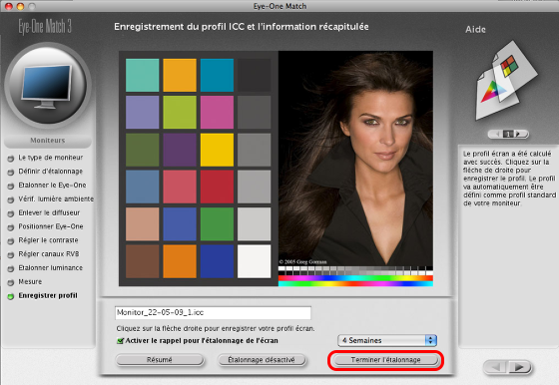Click the green bullet beside Enregistrer profil

point(11,296)
